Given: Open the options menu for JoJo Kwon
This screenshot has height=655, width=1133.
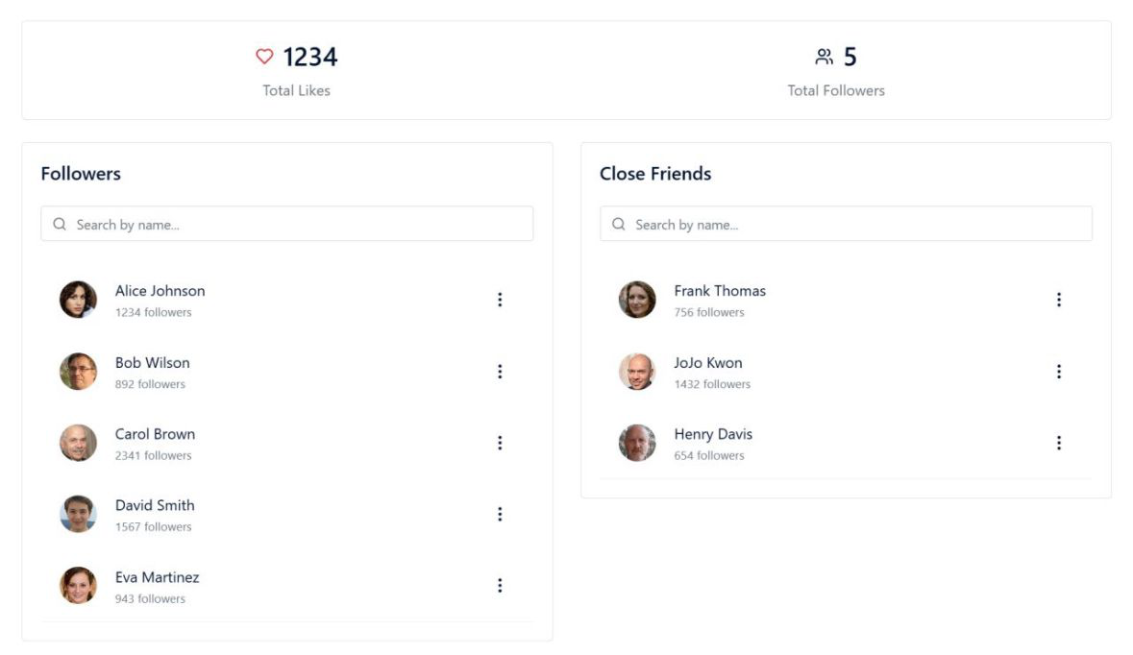Looking at the screenshot, I should [1059, 371].
